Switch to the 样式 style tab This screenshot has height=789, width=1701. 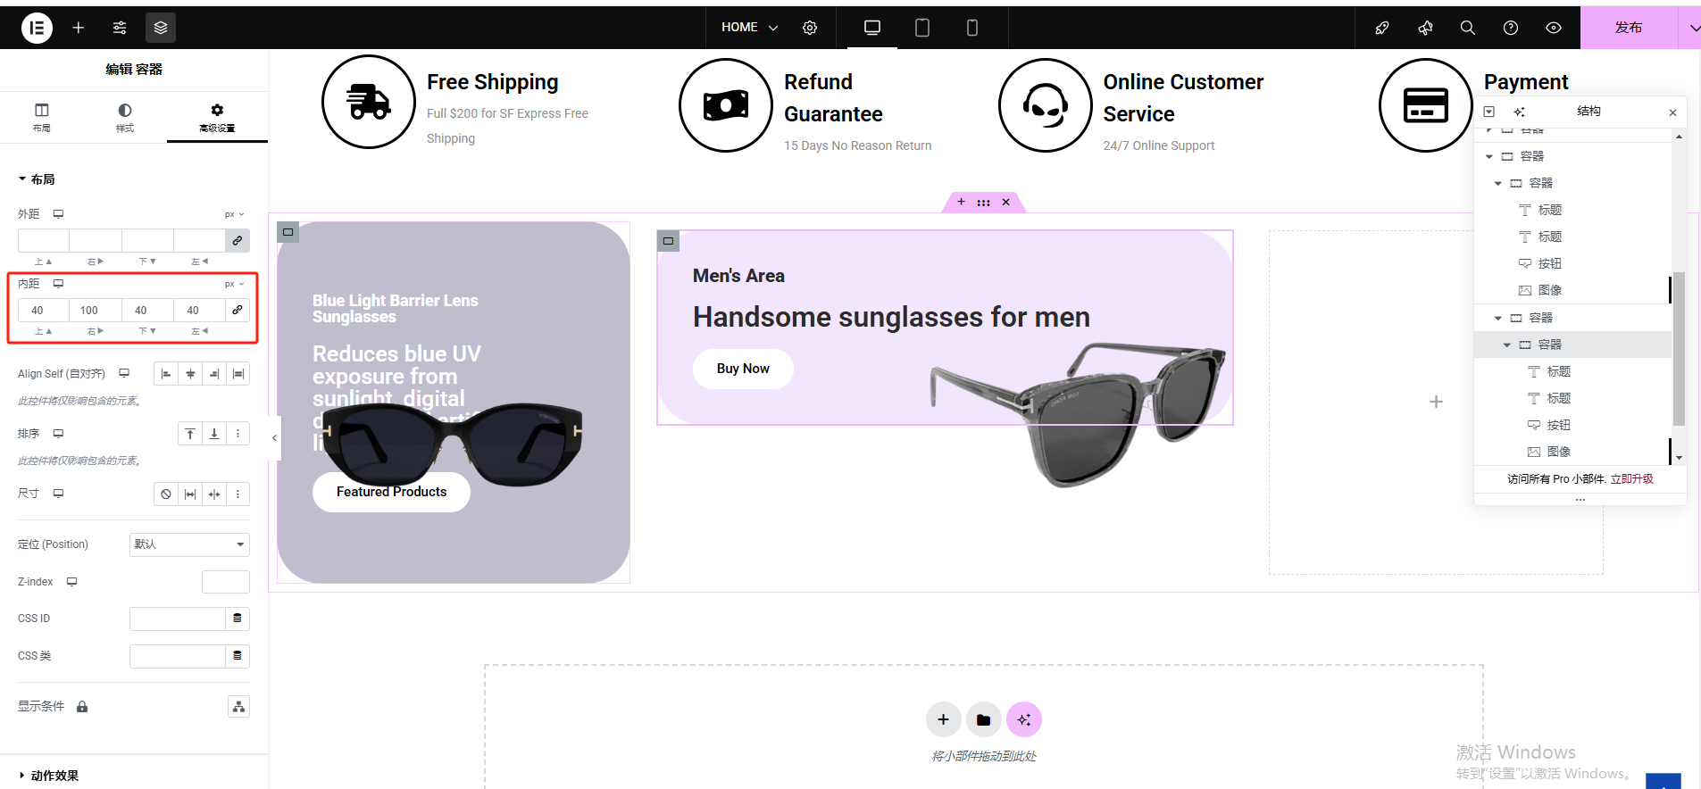pyautogui.click(x=125, y=117)
